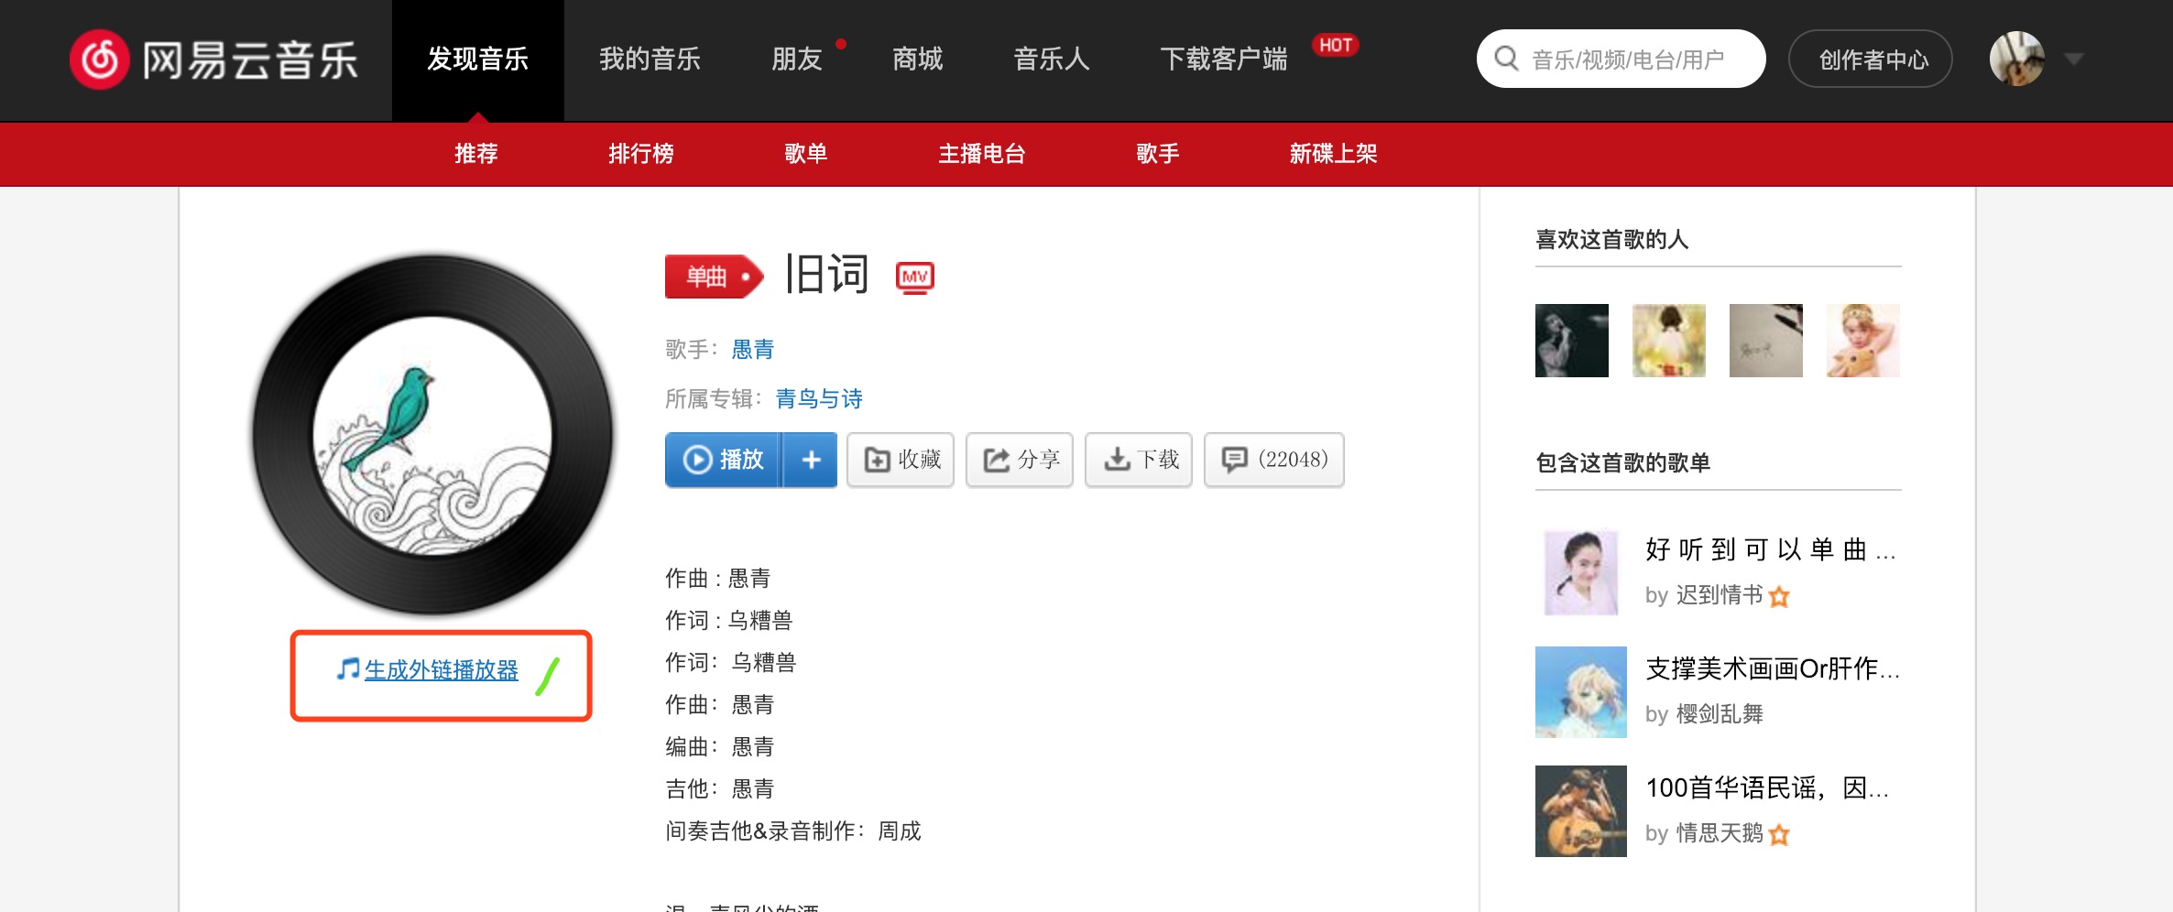Open 歌手 in red submenu
Viewport: 2173px width, 912px height.
[x=1158, y=154]
